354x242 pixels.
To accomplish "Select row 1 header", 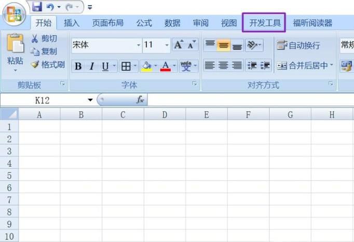I will pyautogui.click(x=9, y=127).
